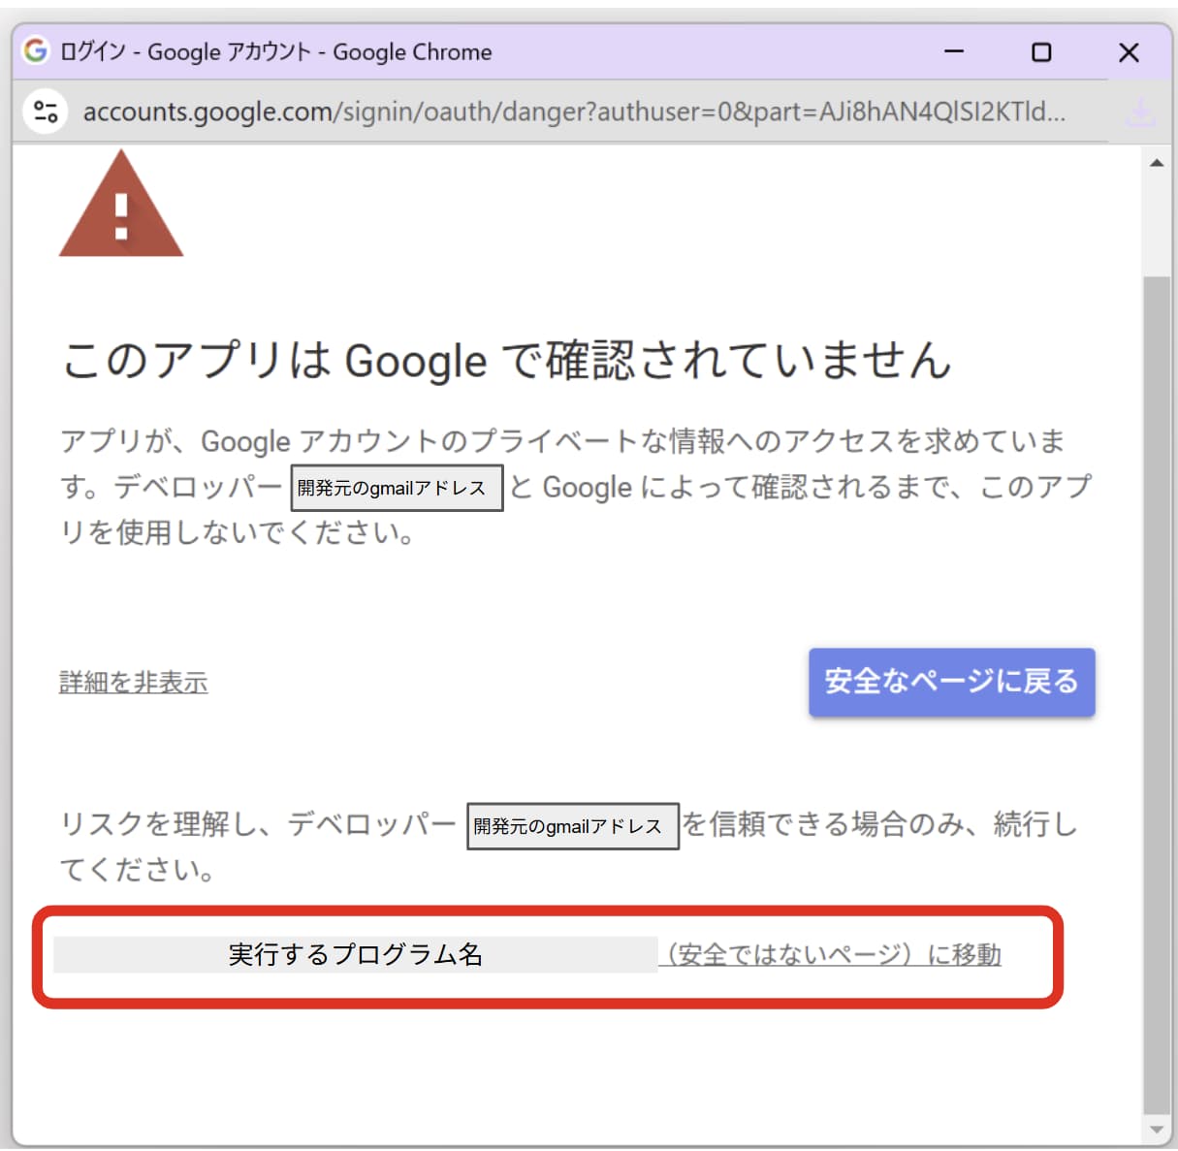This screenshot has width=1178, height=1151.
Task: Minimize the Google Chrome window
Action: tap(955, 51)
